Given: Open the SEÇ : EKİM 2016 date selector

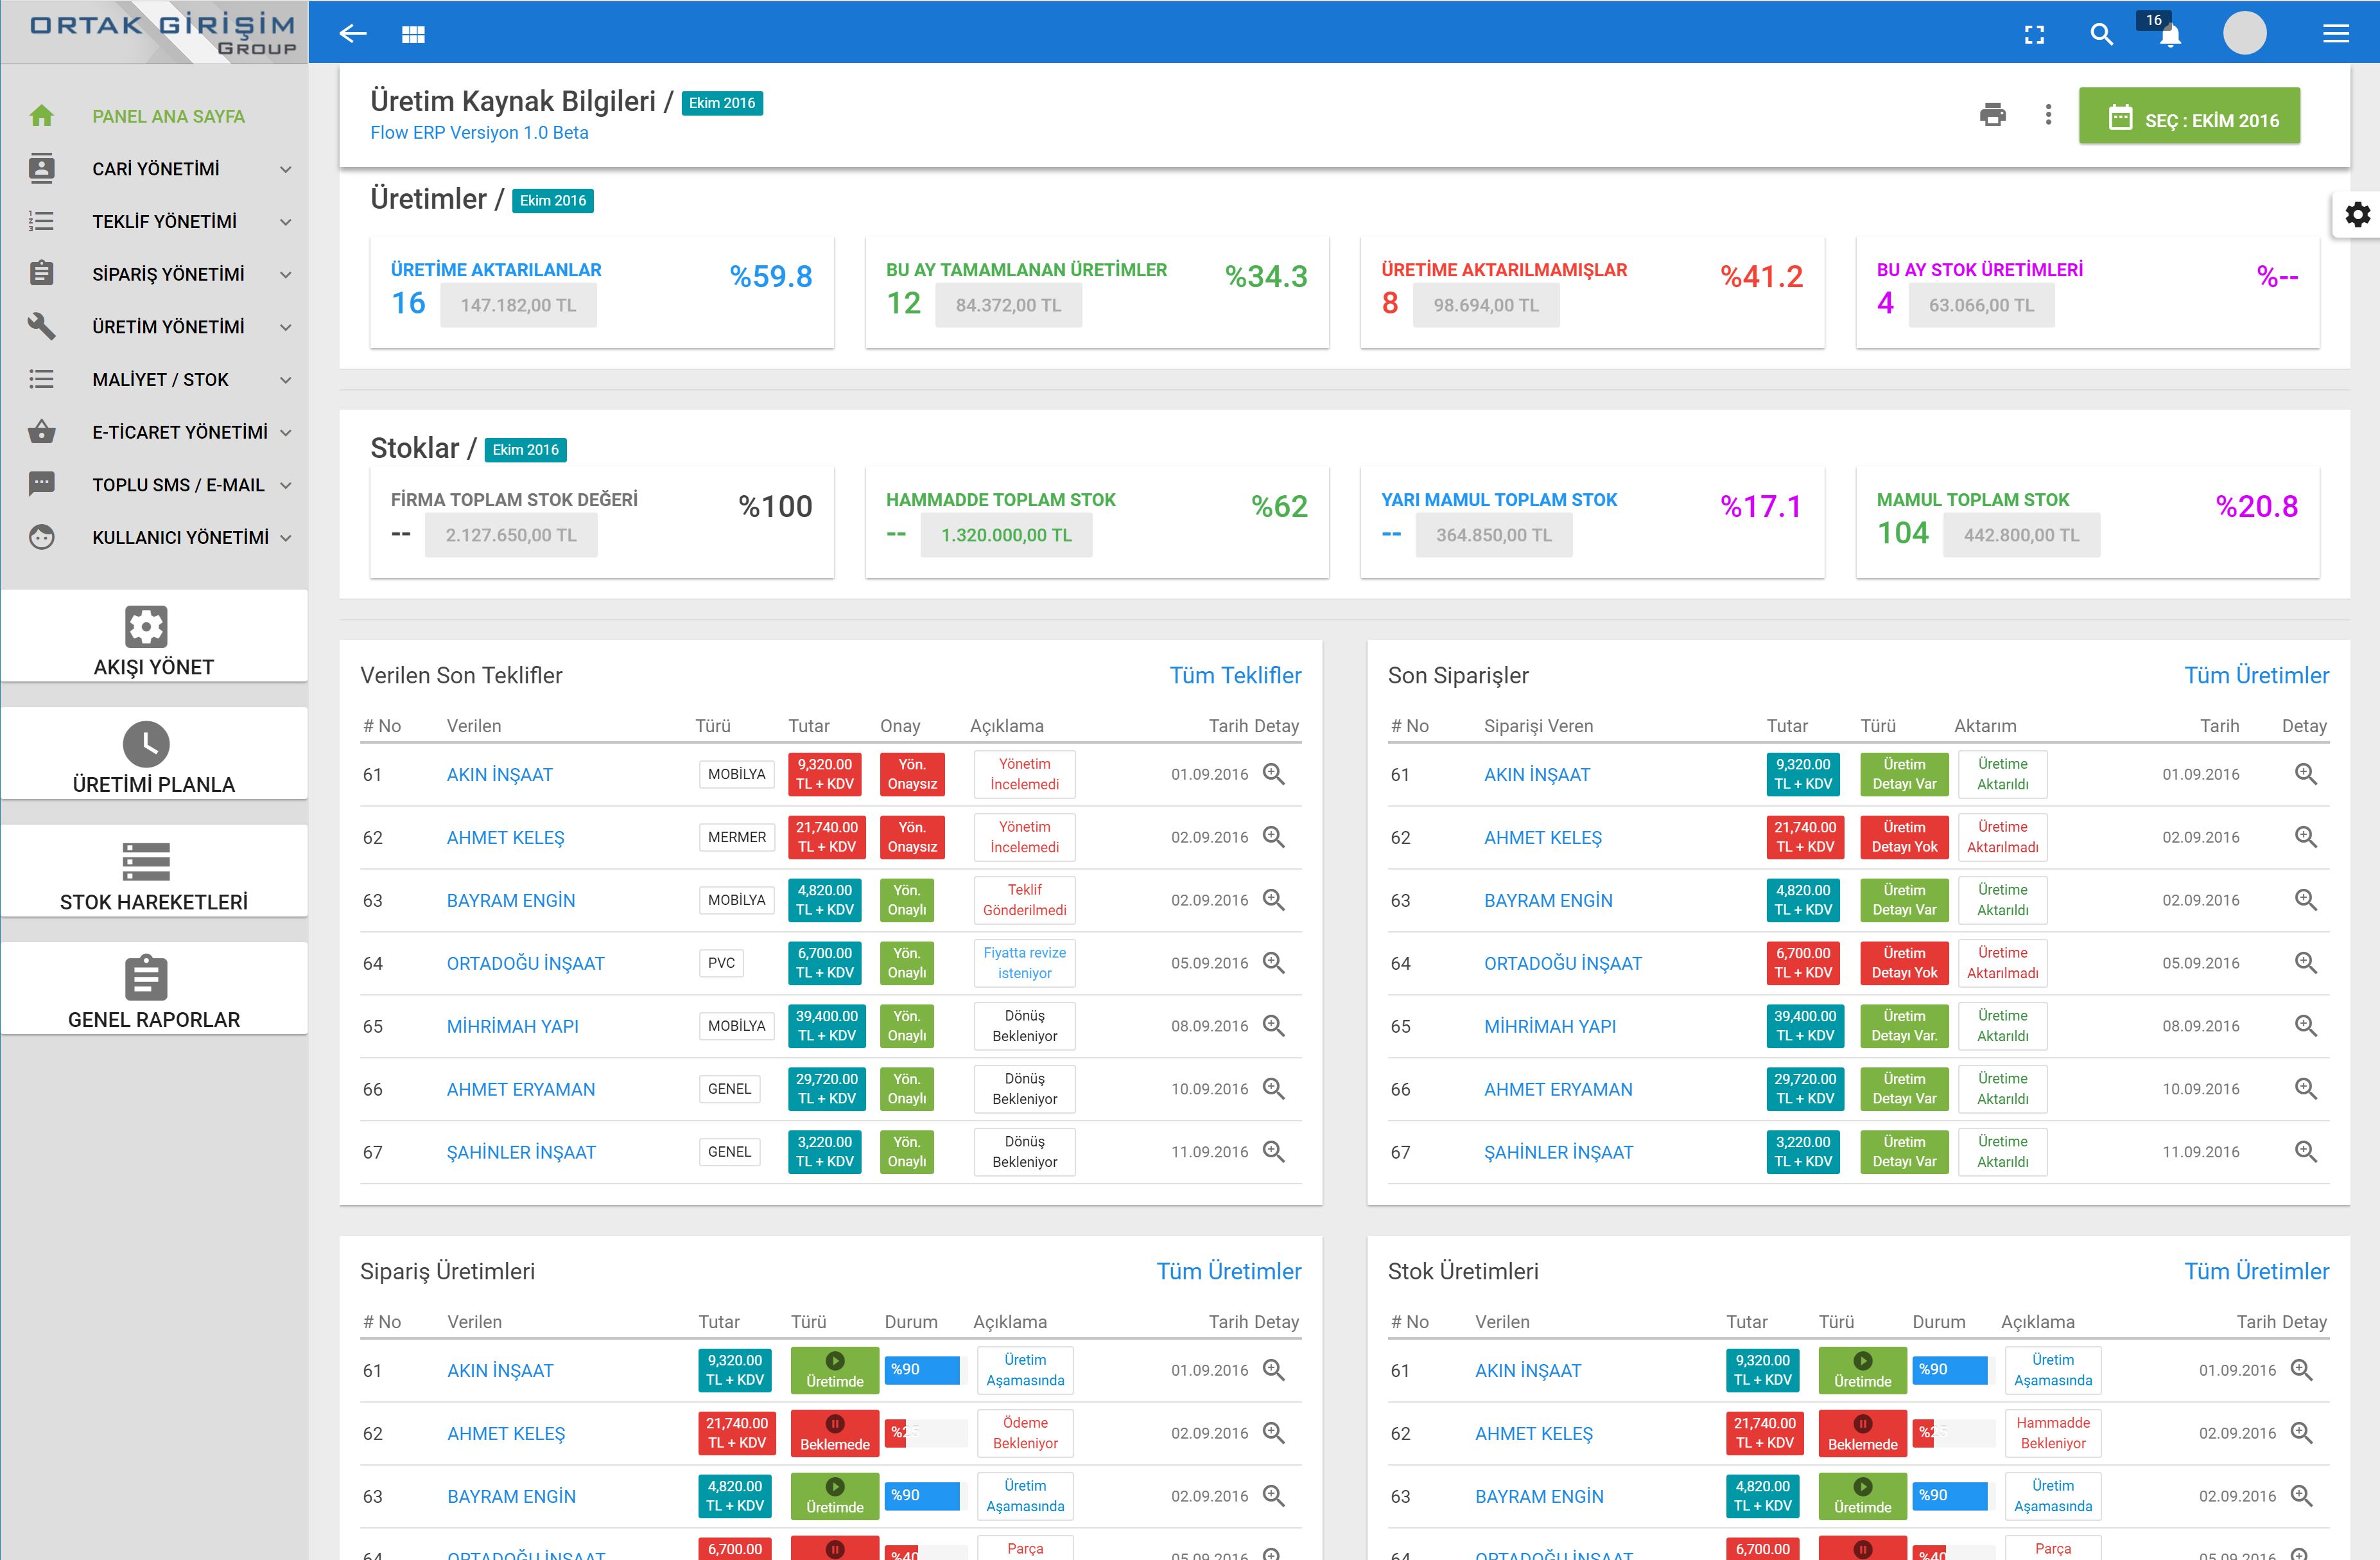Looking at the screenshot, I should pyautogui.click(x=2189, y=116).
